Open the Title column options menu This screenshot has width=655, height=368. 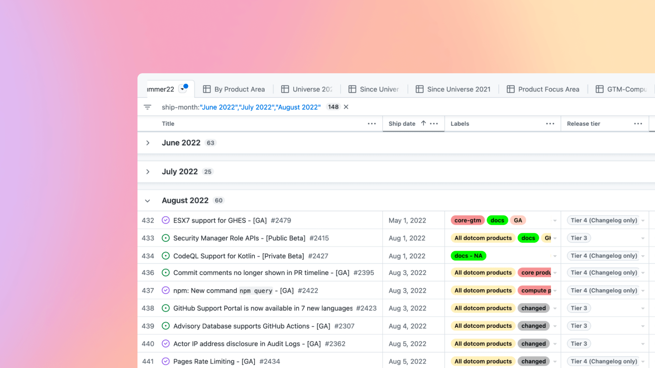372,124
